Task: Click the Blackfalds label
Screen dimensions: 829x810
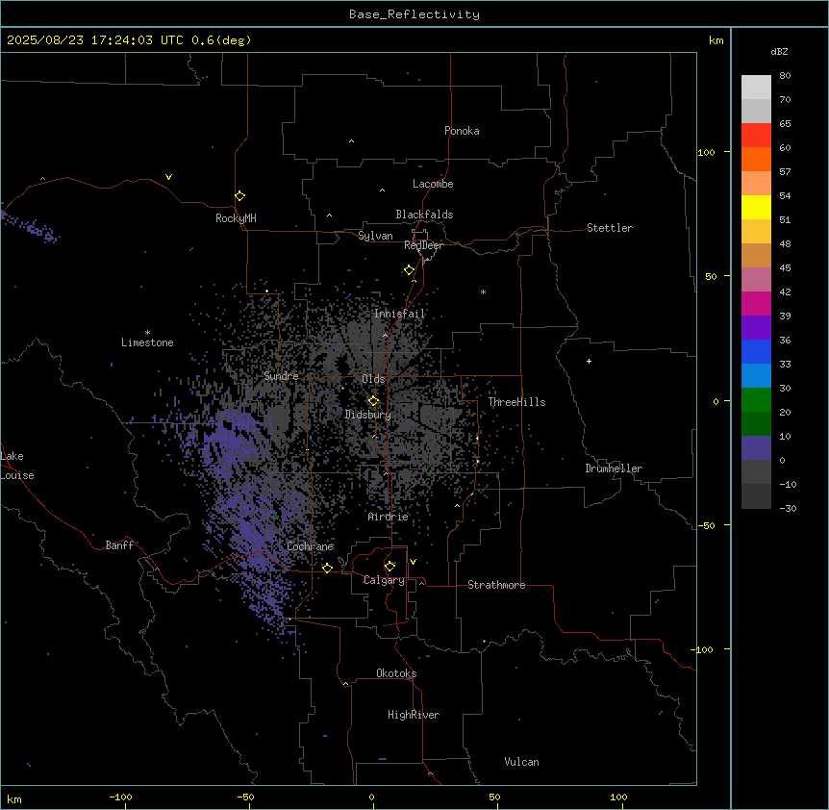Action: pos(424,215)
